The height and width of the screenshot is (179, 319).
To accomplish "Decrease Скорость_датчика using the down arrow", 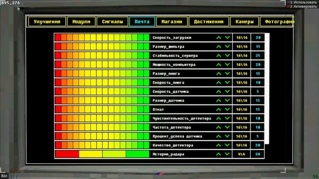I will pos(227,91).
